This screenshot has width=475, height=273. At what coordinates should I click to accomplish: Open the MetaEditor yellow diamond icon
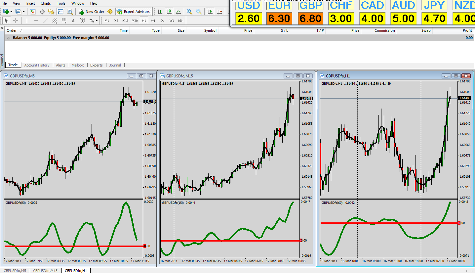[x=110, y=12]
